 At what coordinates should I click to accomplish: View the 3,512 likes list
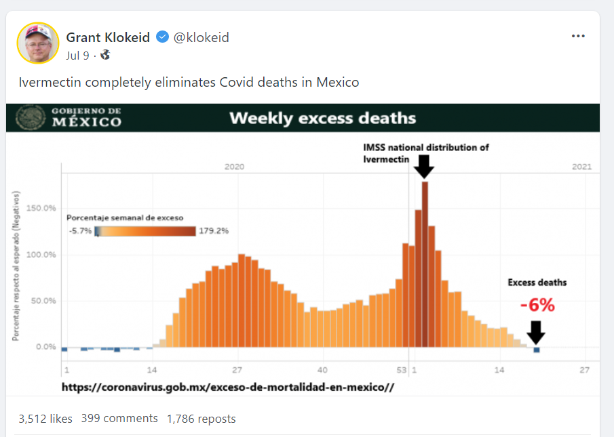(x=45, y=419)
